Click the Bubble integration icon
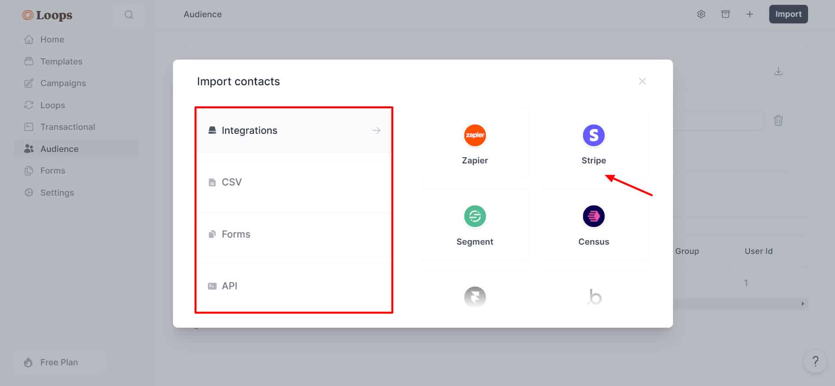This screenshot has height=386, width=835. pyautogui.click(x=594, y=297)
